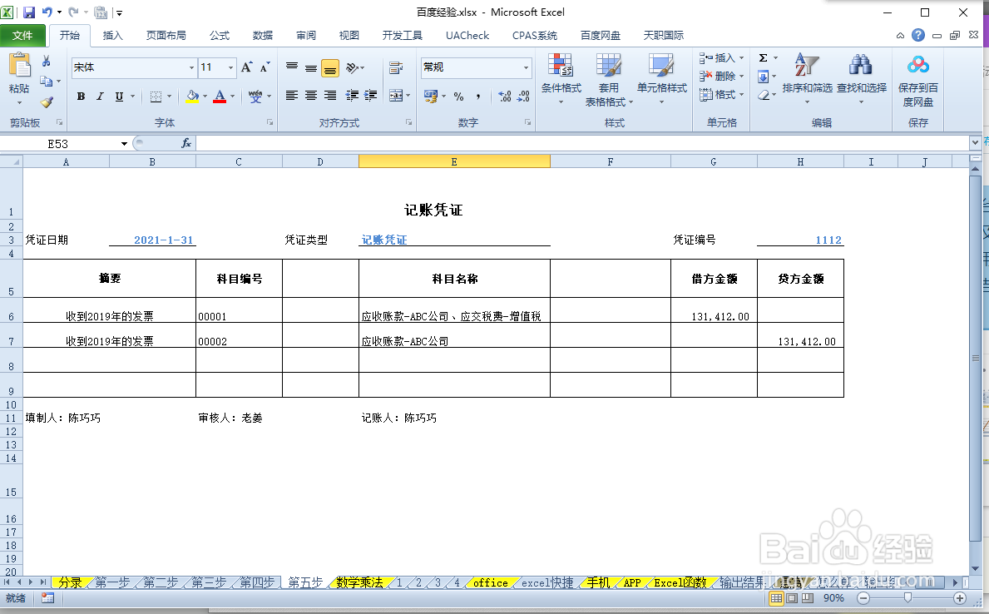This screenshot has height=614, width=989.
Task: Click the Help question mark icon
Action: pyautogui.click(x=918, y=35)
